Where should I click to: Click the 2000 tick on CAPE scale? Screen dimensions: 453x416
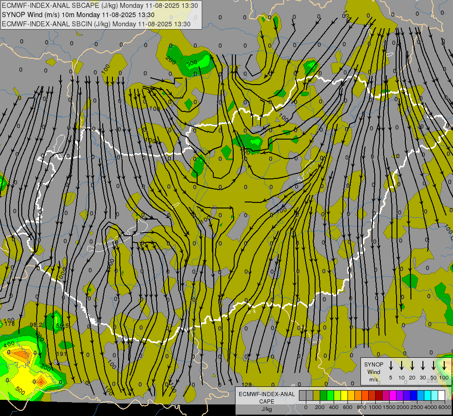[403, 407]
